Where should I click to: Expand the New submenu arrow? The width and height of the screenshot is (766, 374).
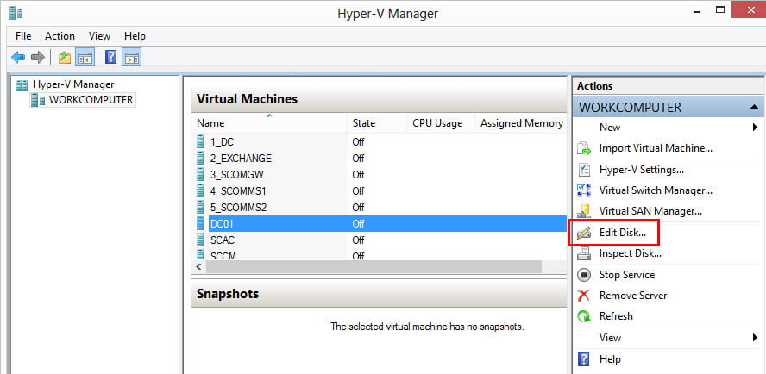click(755, 128)
